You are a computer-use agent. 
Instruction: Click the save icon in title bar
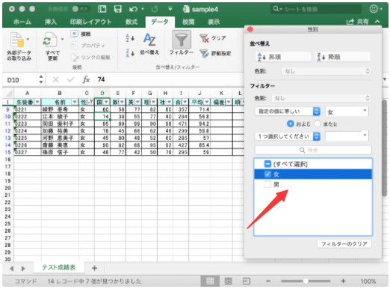pyautogui.click(x=117, y=9)
